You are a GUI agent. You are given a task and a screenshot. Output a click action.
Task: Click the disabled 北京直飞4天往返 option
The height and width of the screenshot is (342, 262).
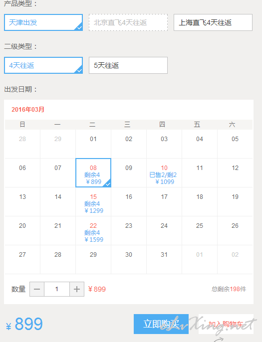pos(128,22)
